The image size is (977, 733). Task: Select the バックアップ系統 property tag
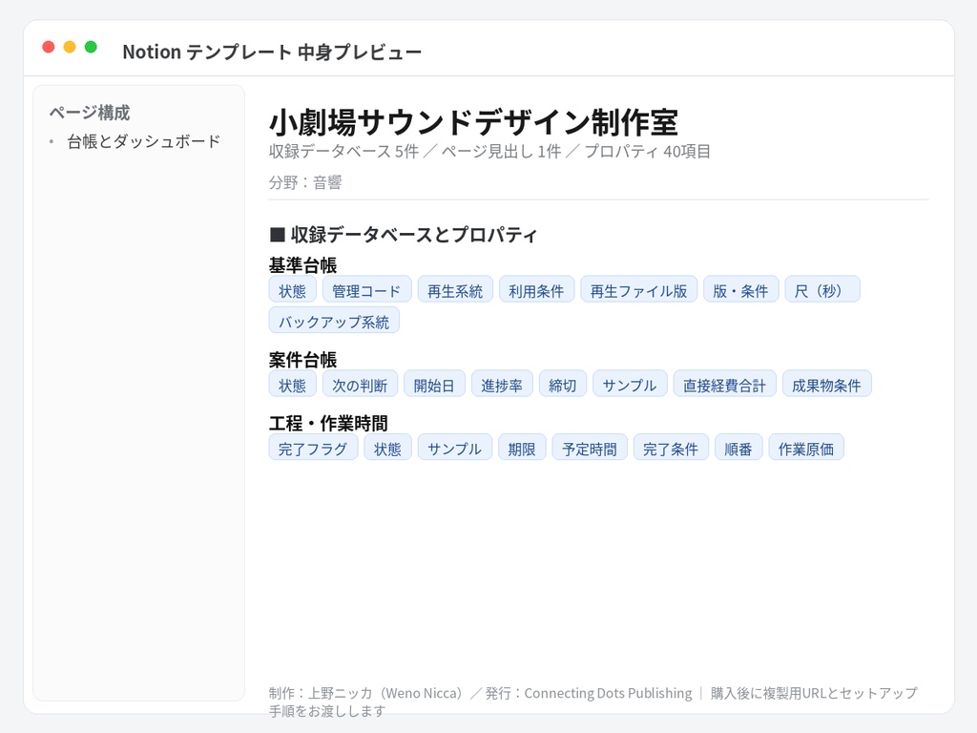coord(334,321)
